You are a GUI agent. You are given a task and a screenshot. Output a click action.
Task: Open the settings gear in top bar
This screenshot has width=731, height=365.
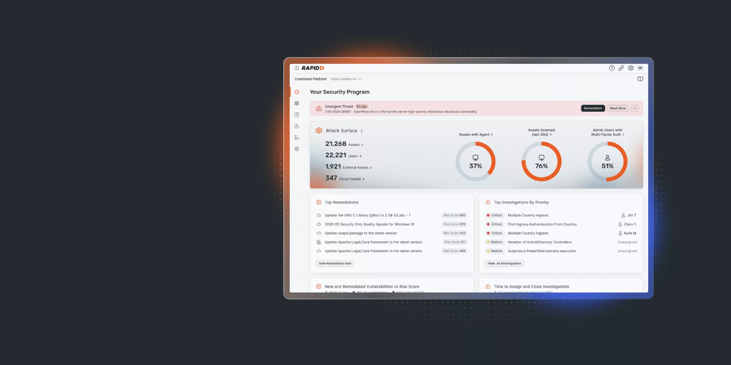(x=630, y=68)
